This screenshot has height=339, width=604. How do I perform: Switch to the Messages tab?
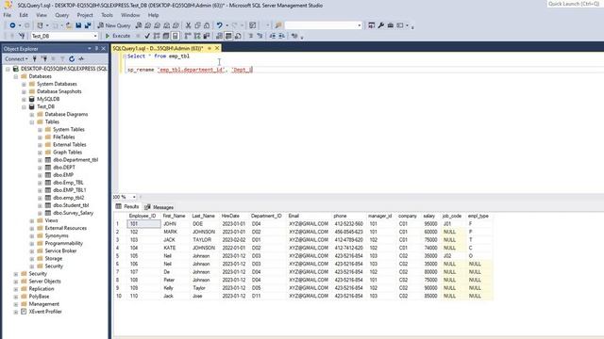(159, 207)
